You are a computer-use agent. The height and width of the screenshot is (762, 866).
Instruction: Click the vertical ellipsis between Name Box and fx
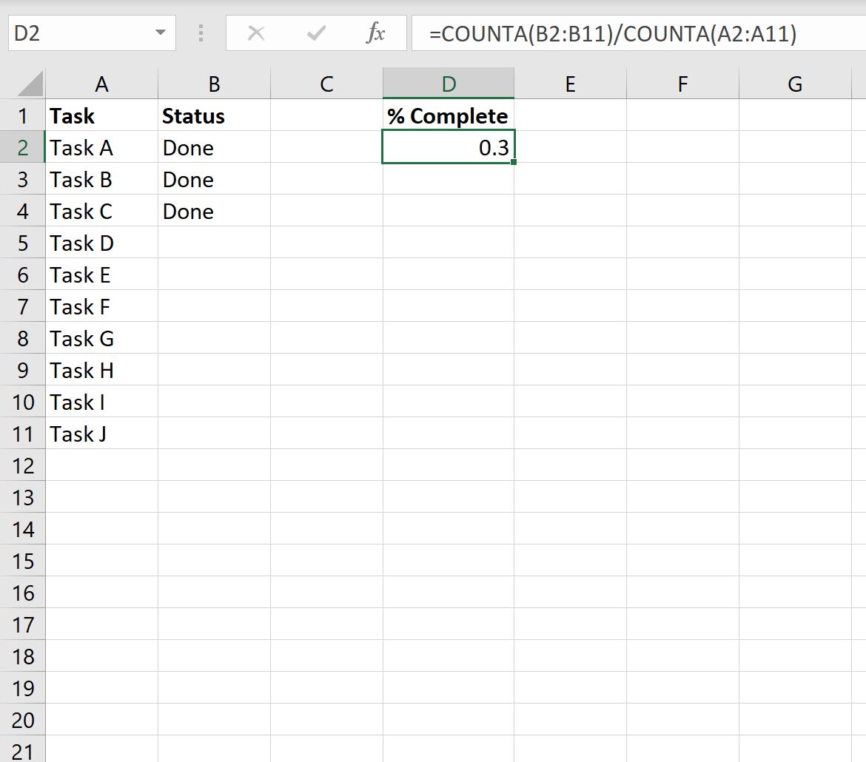click(201, 33)
